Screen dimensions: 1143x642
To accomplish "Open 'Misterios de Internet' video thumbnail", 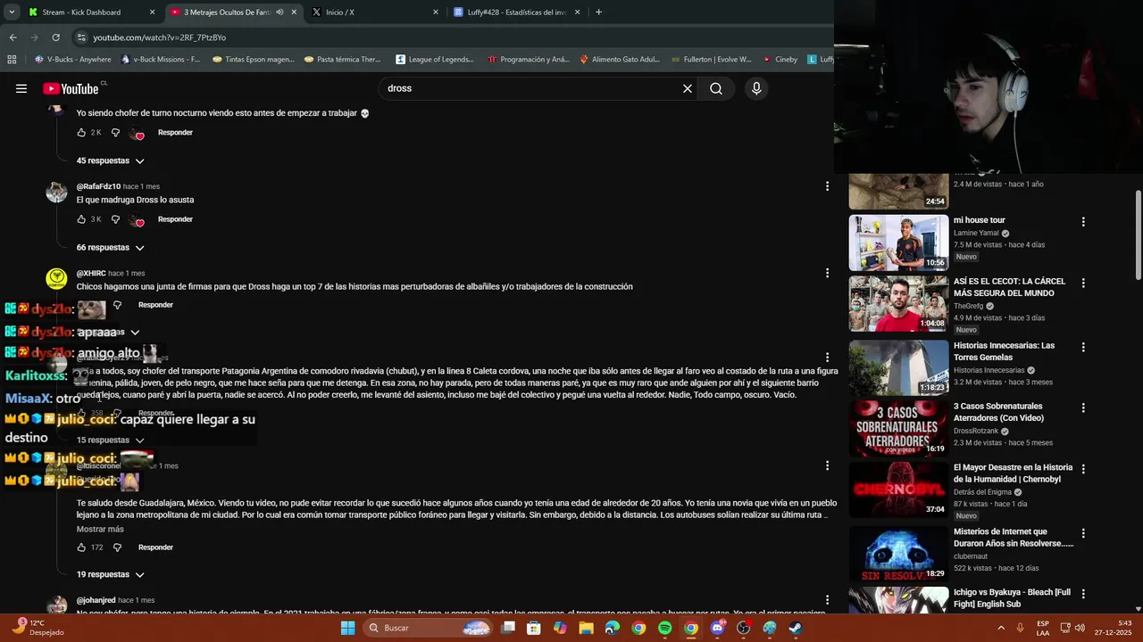I will 898,553.
